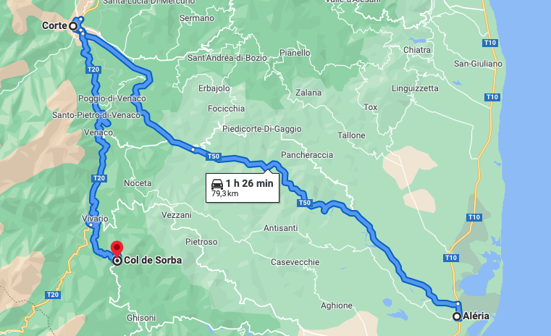Click the T20 road shield beside Noceta

click(x=99, y=178)
